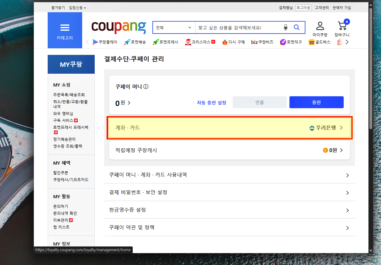This screenshot has height=265, width=381.
Task: Open the 적립예정 쿠팡캐시 row
Action: coord(230,150)
